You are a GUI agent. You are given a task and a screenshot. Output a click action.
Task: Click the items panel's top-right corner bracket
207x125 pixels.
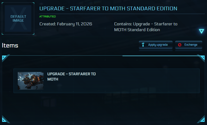click(201, 57)
